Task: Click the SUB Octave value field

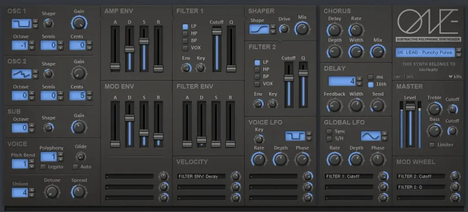Action: pos(20,128)
